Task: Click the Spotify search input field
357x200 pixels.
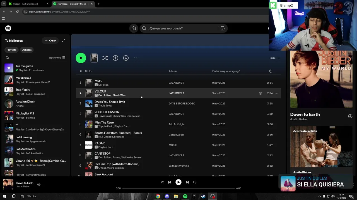Action: tap(178, 28)
